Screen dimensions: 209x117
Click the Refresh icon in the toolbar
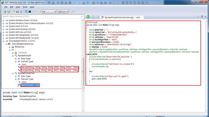pyautogui.click(x=21, y=12)
